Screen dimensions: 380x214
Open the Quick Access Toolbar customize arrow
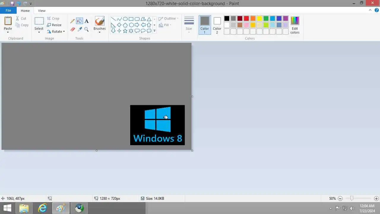pos(31,4)
